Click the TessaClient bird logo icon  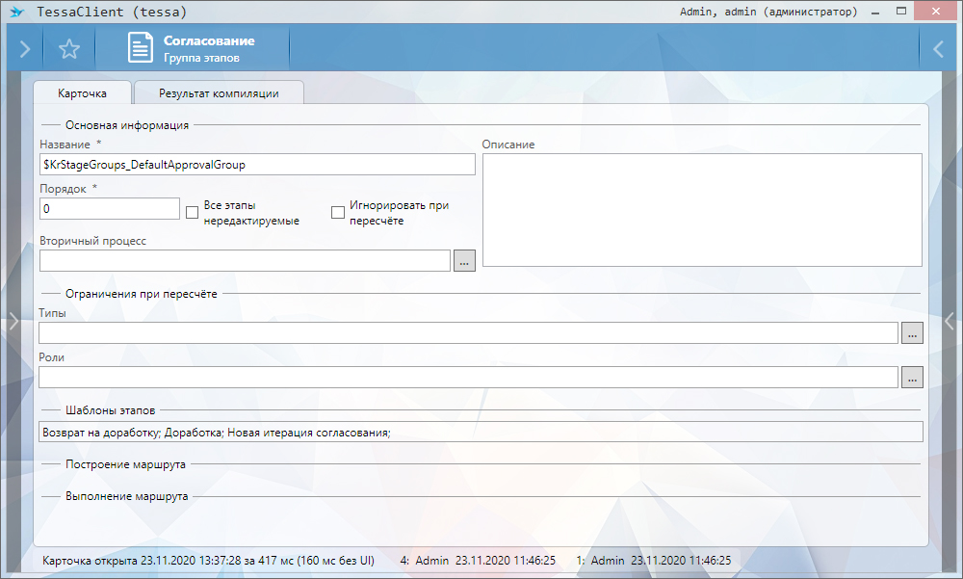pos(16,12)
